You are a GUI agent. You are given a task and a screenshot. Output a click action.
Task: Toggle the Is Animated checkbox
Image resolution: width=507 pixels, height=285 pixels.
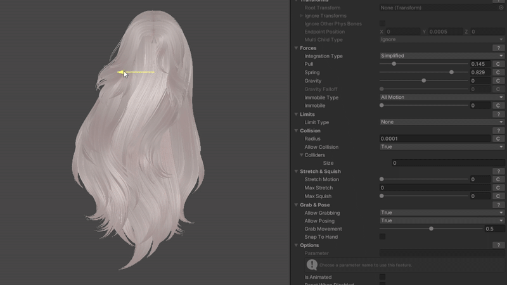[382, 277]
